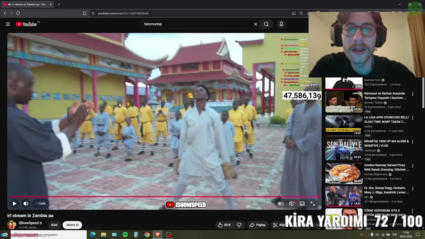Open the Summer Cem video thumbnail
Image resolution: width=425 pixels, height=239 pixels.
(344, 83)
